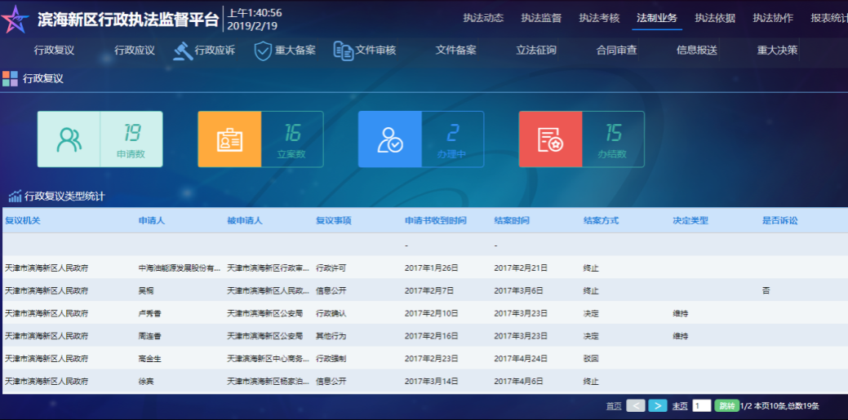Image resolution: width=848 pixels, height=420 pixels.
Task: Select the applicant 卢秀香 cell
Action: tap(150, 313)
